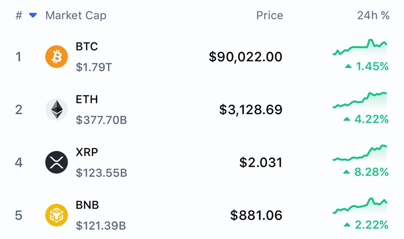The image size is (404, 239).
Task: Open the BTC 24h sparkline chart
Action: tap(360, 49)
